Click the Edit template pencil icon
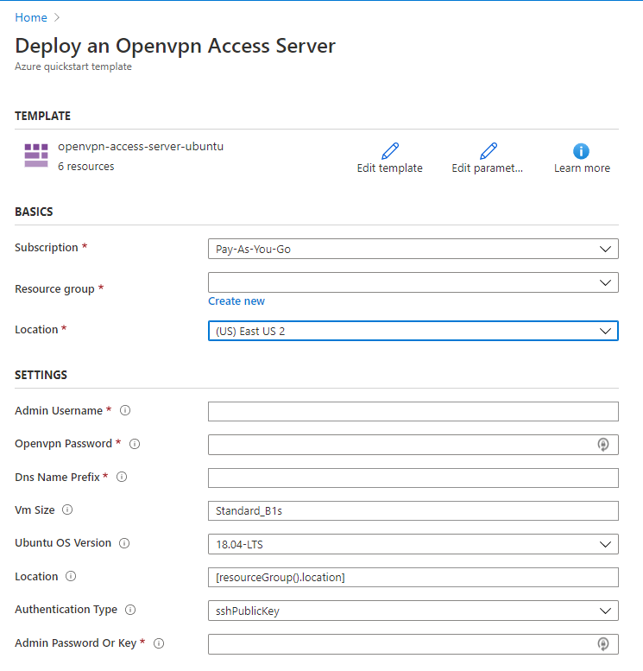The image size is (643, 671). tap(390, 151)
